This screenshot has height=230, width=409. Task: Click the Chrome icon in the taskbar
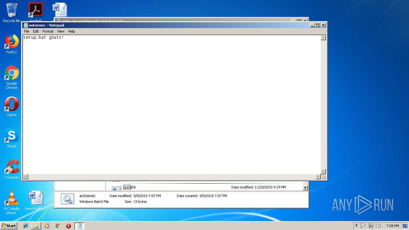pyautogui.click(x=58, y=226)
